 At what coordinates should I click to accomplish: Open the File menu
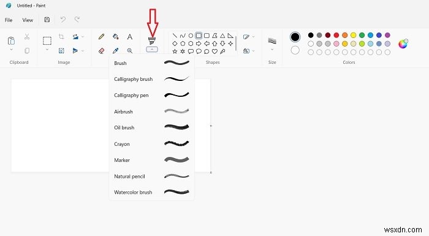[9, 20]
